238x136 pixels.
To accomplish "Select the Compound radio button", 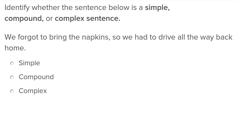I will pyautogui.click(x=12, y=77).
